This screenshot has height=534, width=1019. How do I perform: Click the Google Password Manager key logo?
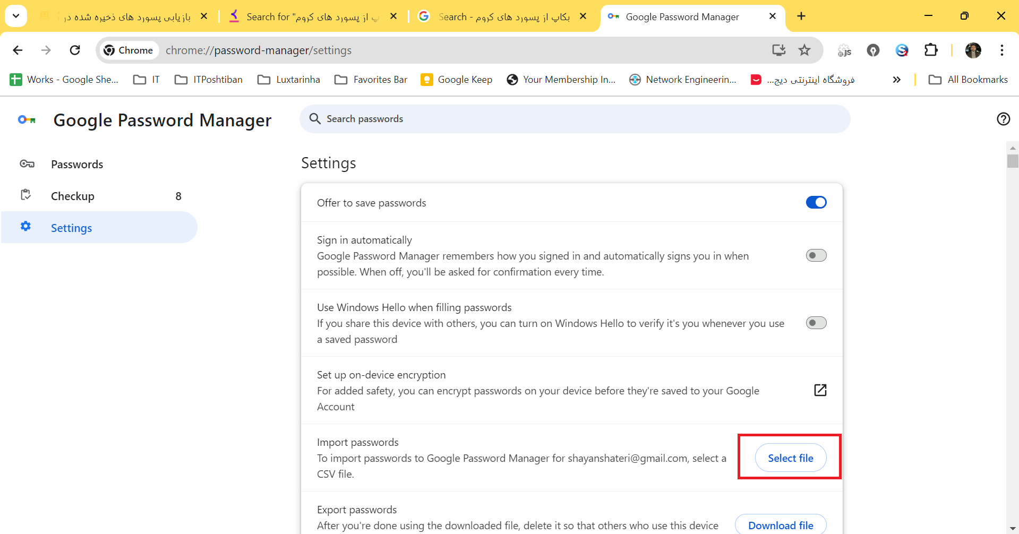[27, 120]
